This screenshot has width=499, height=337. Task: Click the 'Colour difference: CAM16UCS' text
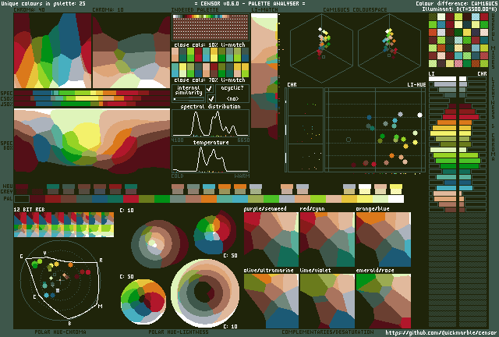tap(456, 4)
